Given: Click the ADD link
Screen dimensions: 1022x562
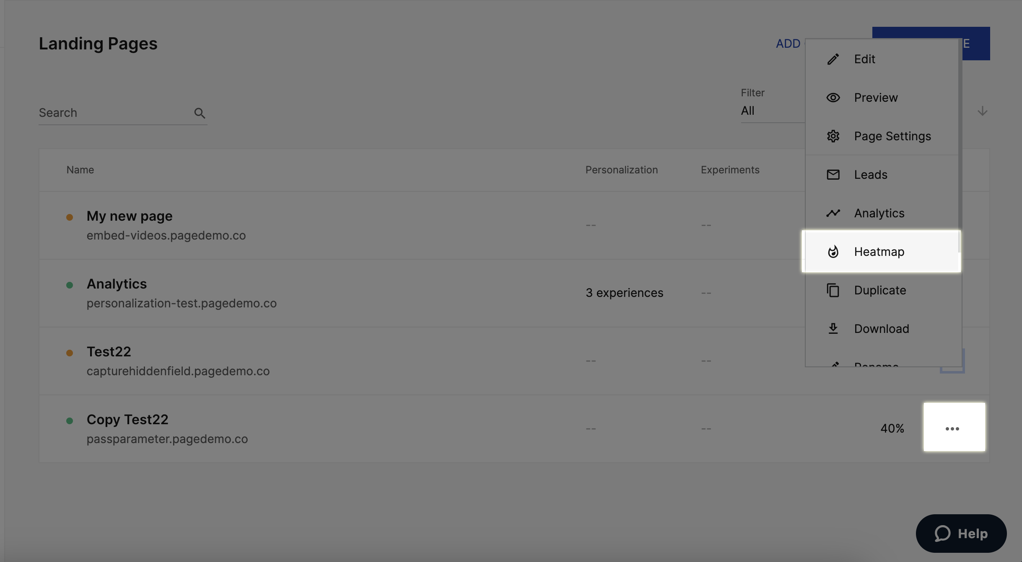Looking at the screenshot, I should tap(788, 43).
